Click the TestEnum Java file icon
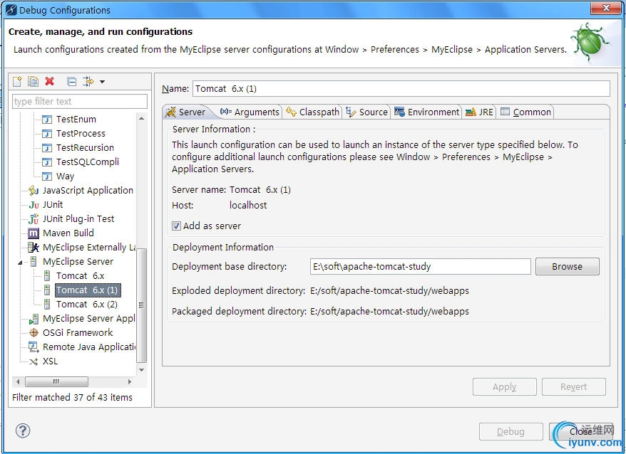This screenshot has width=626, height=454. pos(47,119)
